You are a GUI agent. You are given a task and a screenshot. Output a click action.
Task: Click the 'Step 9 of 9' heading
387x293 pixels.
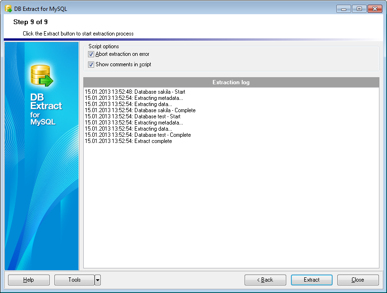(x=30, y=22)
